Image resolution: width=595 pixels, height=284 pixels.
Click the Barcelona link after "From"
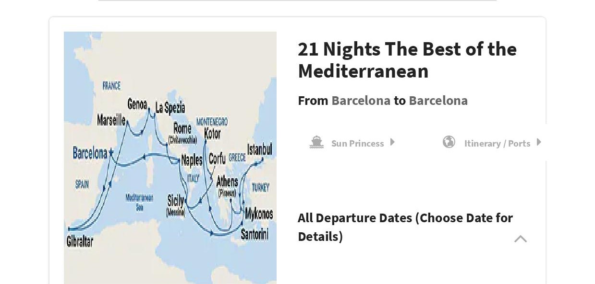pyautogui.click(x=361, y=101)
